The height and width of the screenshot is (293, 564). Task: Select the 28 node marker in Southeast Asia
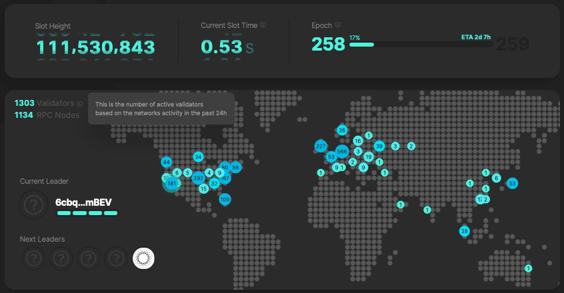465,231
